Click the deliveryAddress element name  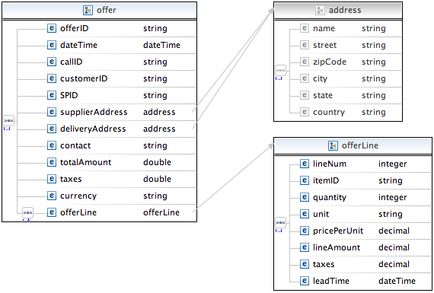93,129
